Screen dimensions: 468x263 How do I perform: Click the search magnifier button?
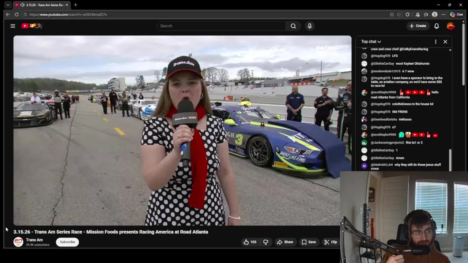[293, 26]
